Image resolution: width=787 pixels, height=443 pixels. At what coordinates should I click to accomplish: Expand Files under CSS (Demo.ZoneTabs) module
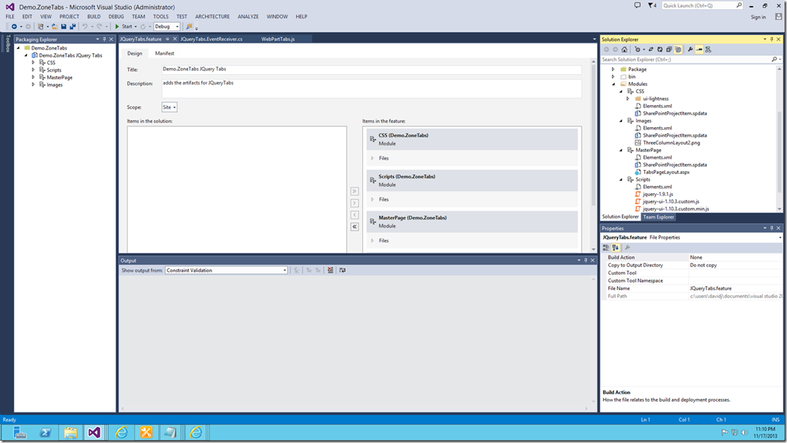pyautogui.click(x=372, y=158)
